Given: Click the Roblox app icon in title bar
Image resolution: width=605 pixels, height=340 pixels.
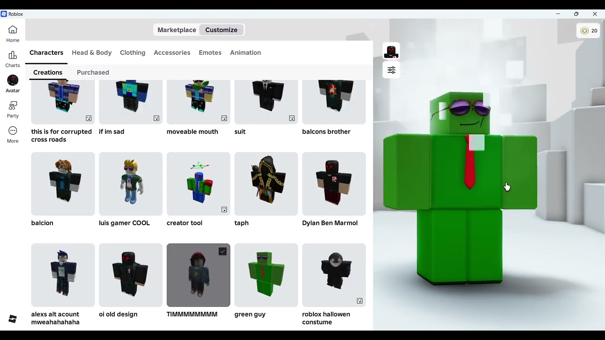Looking at the screenshot, I should pyautogui.click(x=4, y=14).
